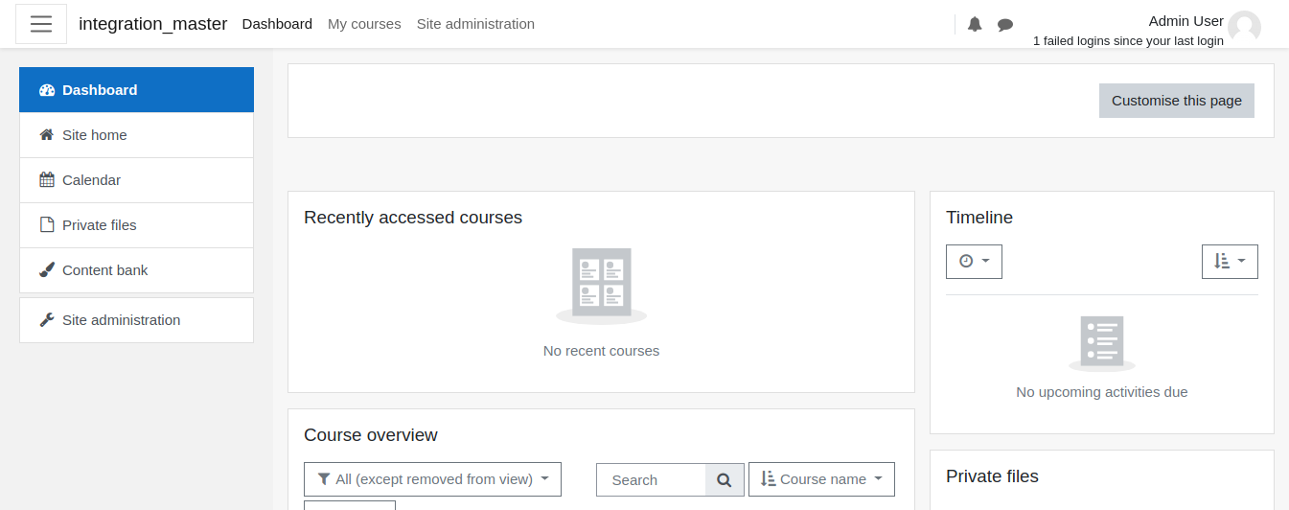Click the Private files document icon
The height and width of the screenshot is (510, 1289).
[x=47, y=225]
